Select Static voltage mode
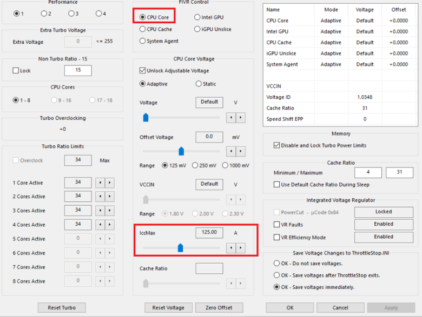 pyautogui.click(x=199, y=84)
